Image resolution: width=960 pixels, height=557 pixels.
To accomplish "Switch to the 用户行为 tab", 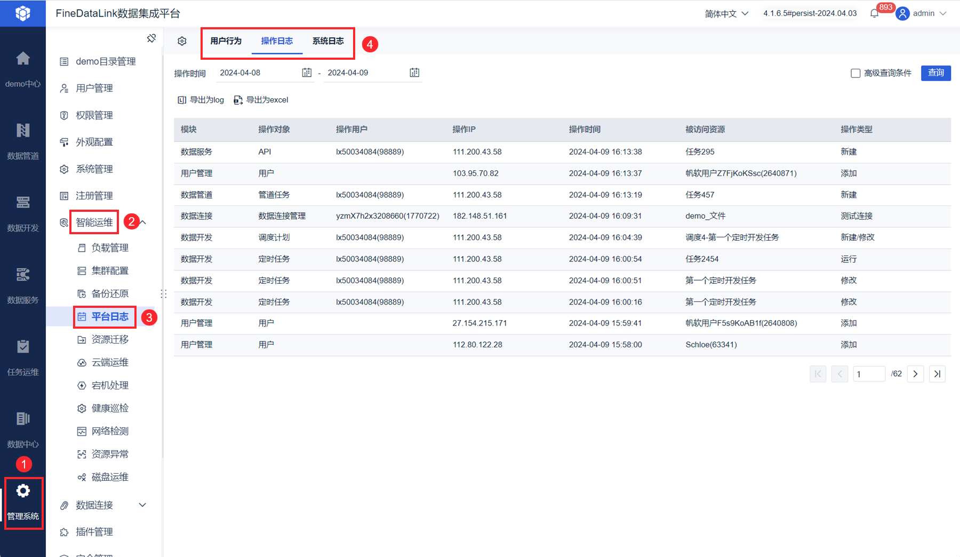I will click(x=226, y=41).
